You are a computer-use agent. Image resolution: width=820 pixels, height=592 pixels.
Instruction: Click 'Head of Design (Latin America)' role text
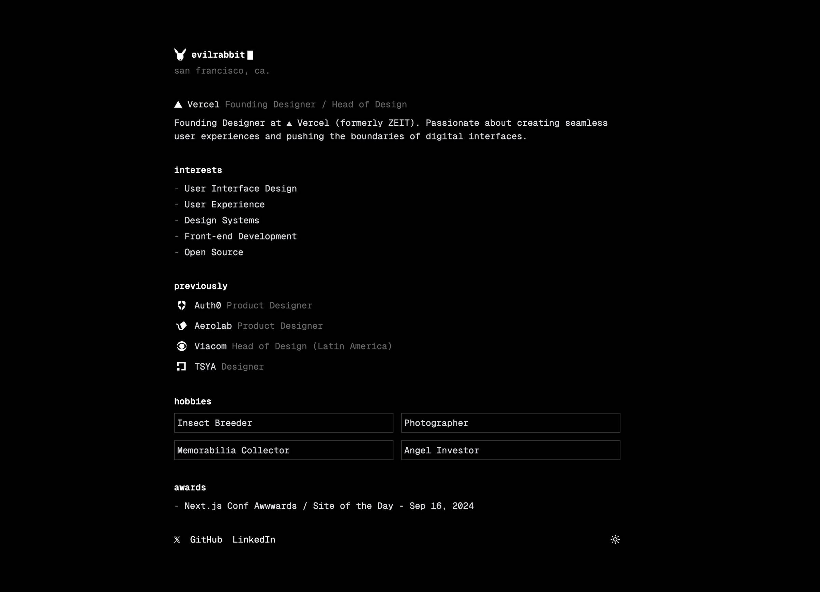click(312, 346)
